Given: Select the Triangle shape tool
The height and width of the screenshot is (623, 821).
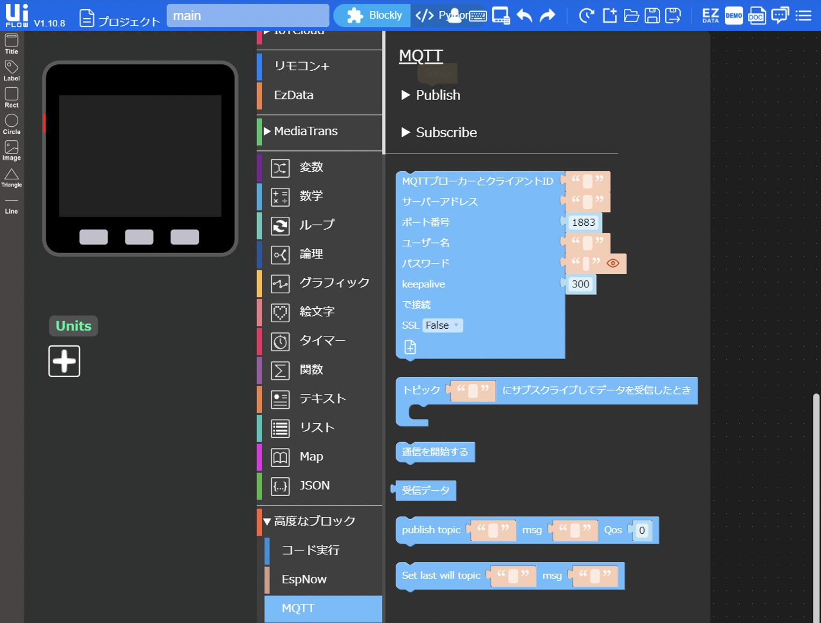Looking at the screenshot, I should point(11,177).
